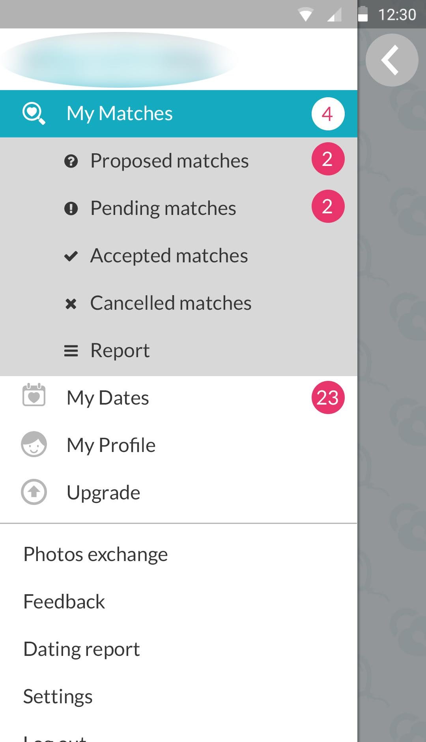Viewport: 426px width, 742px height.
Task: Click the smiley face My Profile icon
Action: point(34,444)
